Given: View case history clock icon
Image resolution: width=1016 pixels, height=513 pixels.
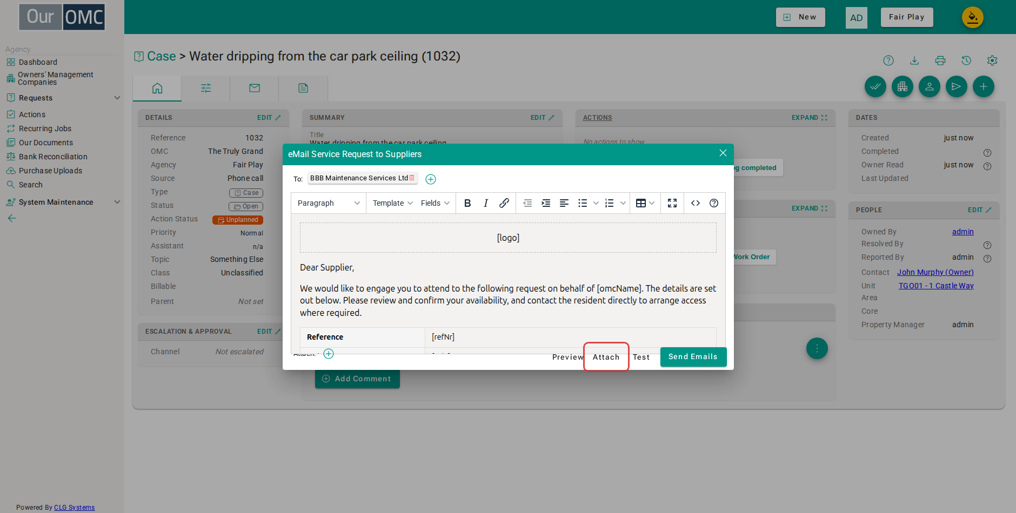Looking at the screenshot, I should point(966,60).
